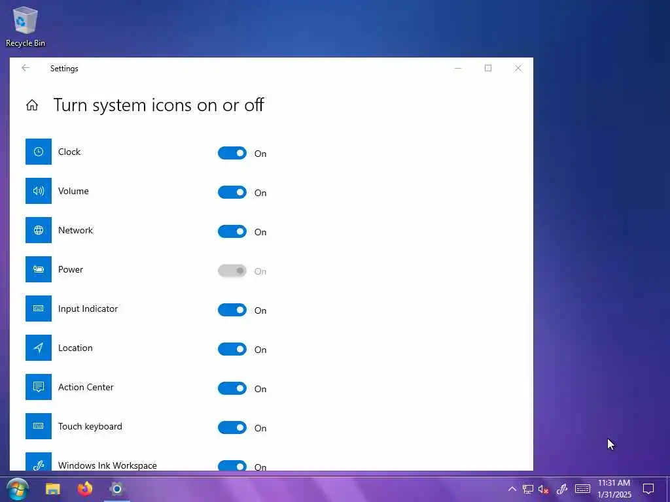Screen dimensions: 670x502
Task: Open the network icon in system tray
Action: point(528,489)
